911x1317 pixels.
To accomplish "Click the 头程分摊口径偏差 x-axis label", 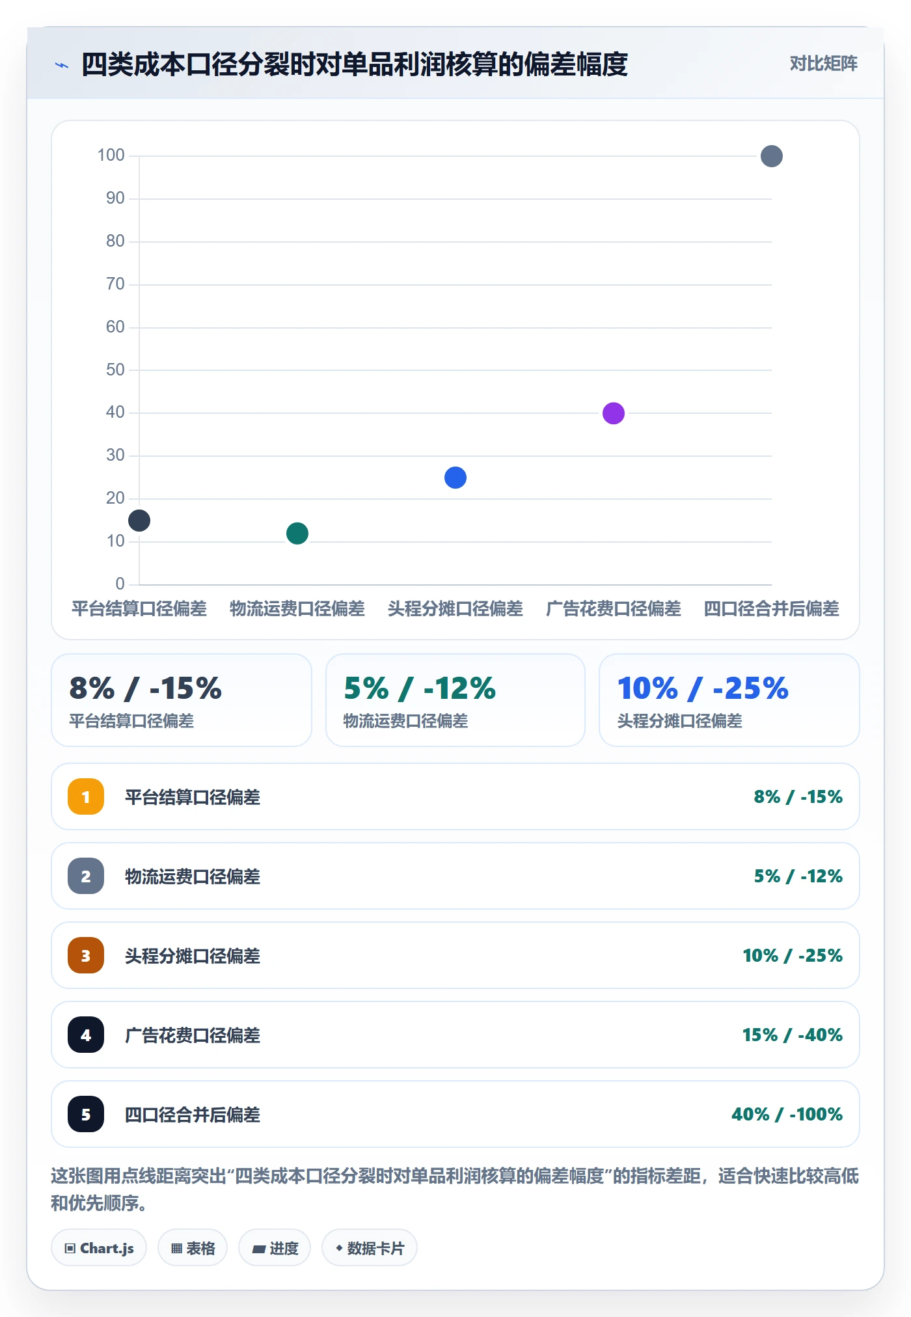I will click(x=455, y=609).
